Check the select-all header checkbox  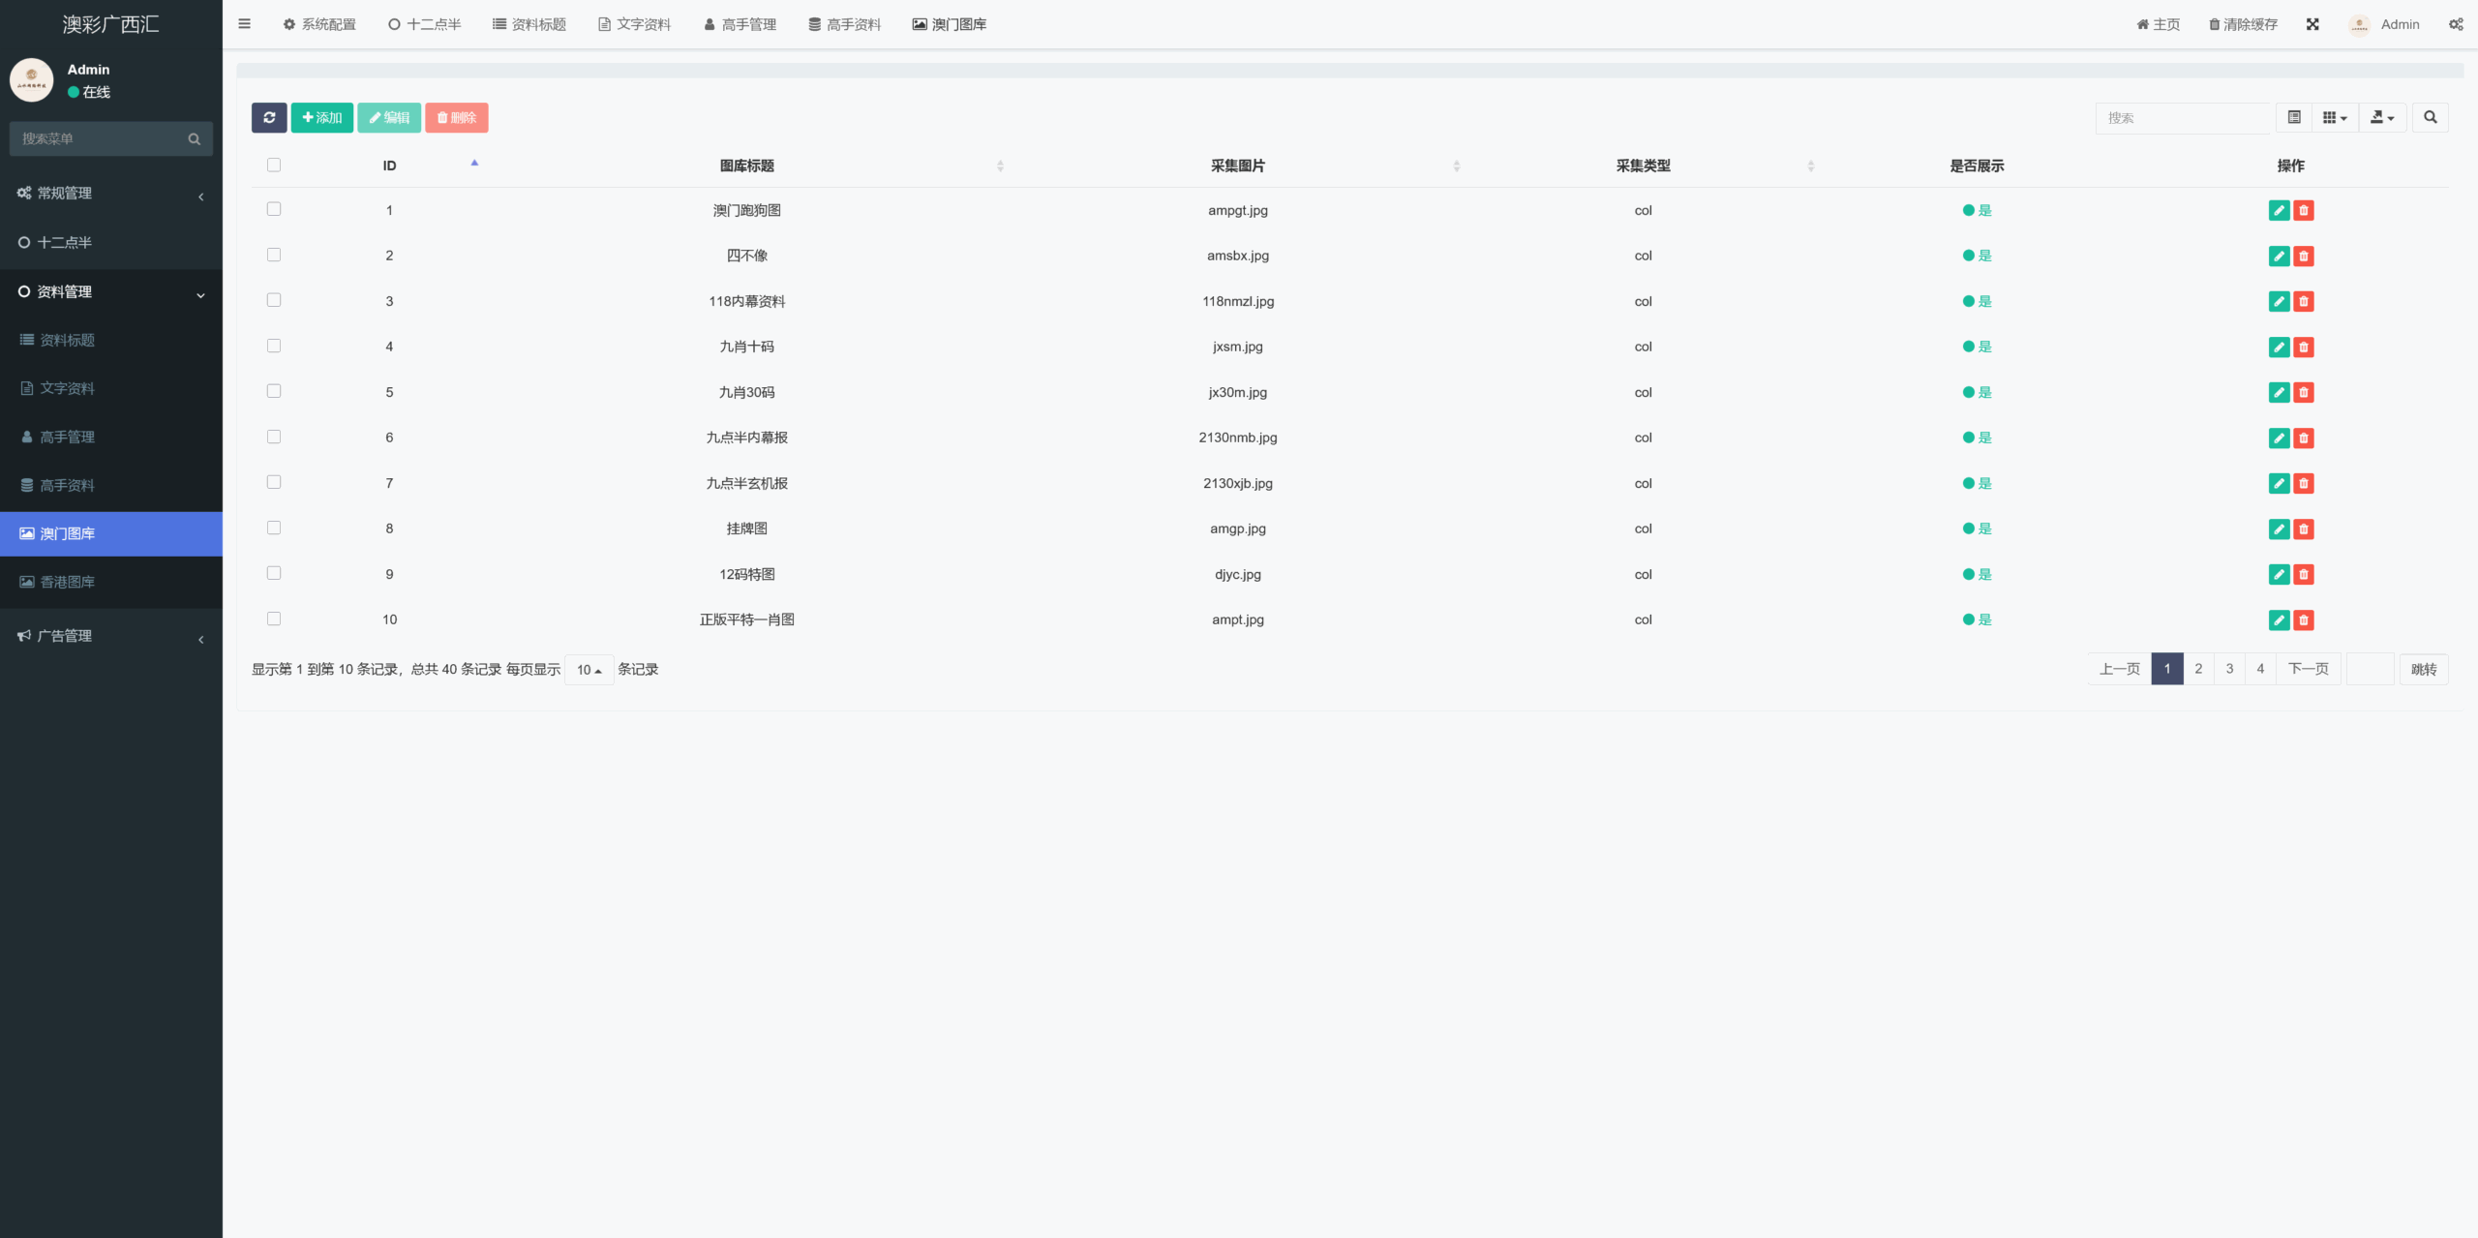[x=274, y=165]
